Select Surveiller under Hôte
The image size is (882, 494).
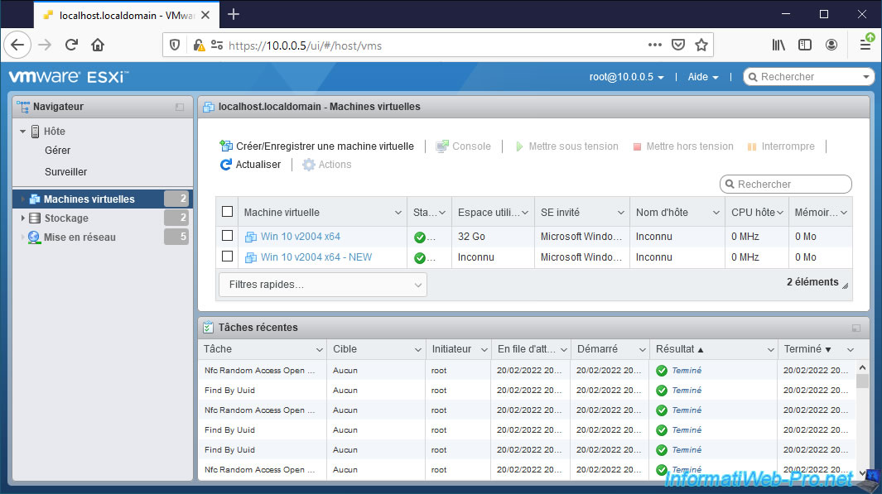pos(65,172)
